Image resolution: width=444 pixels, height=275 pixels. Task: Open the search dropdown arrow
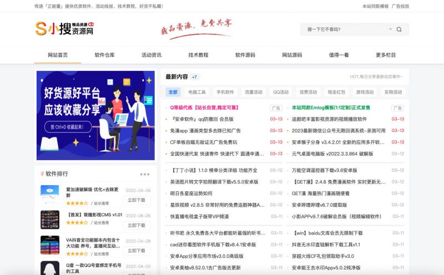pyautogui.click(x=390, y=29)
